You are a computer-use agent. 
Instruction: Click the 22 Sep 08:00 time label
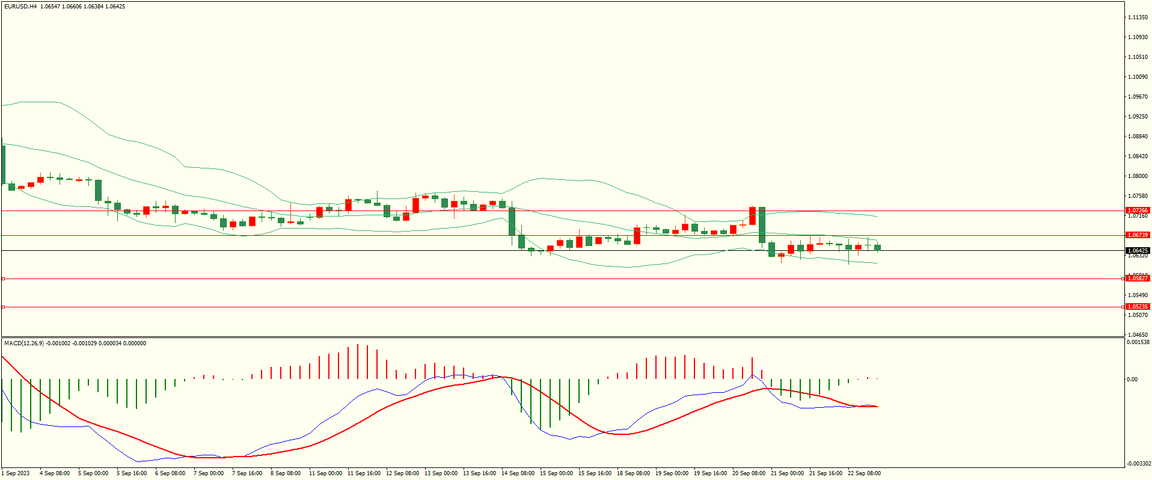[864, 473]
